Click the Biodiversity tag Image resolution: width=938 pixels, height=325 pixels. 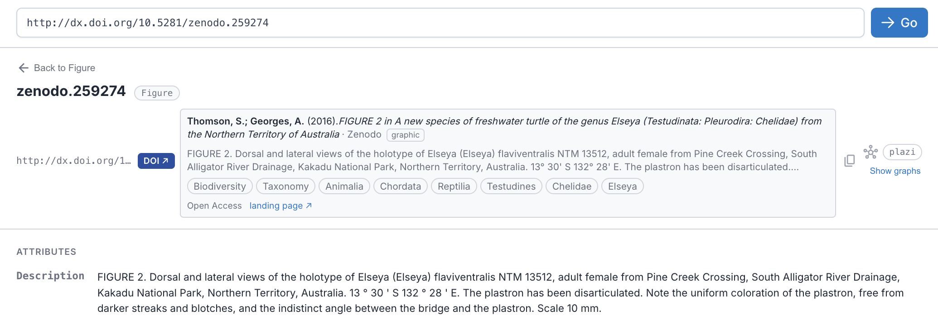pyautogui.click(x=220, y=186)
